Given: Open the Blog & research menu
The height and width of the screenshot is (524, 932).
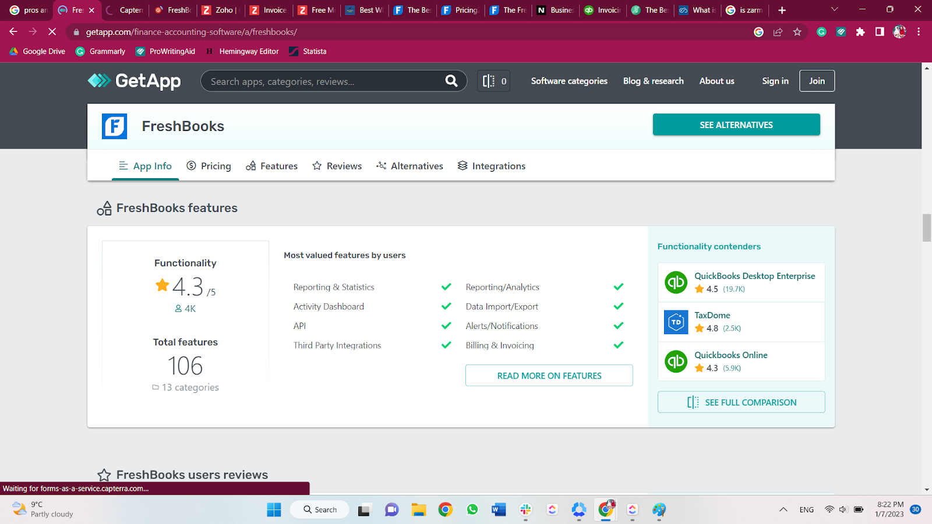Looking at the screenshot, I should click(654, 81).
